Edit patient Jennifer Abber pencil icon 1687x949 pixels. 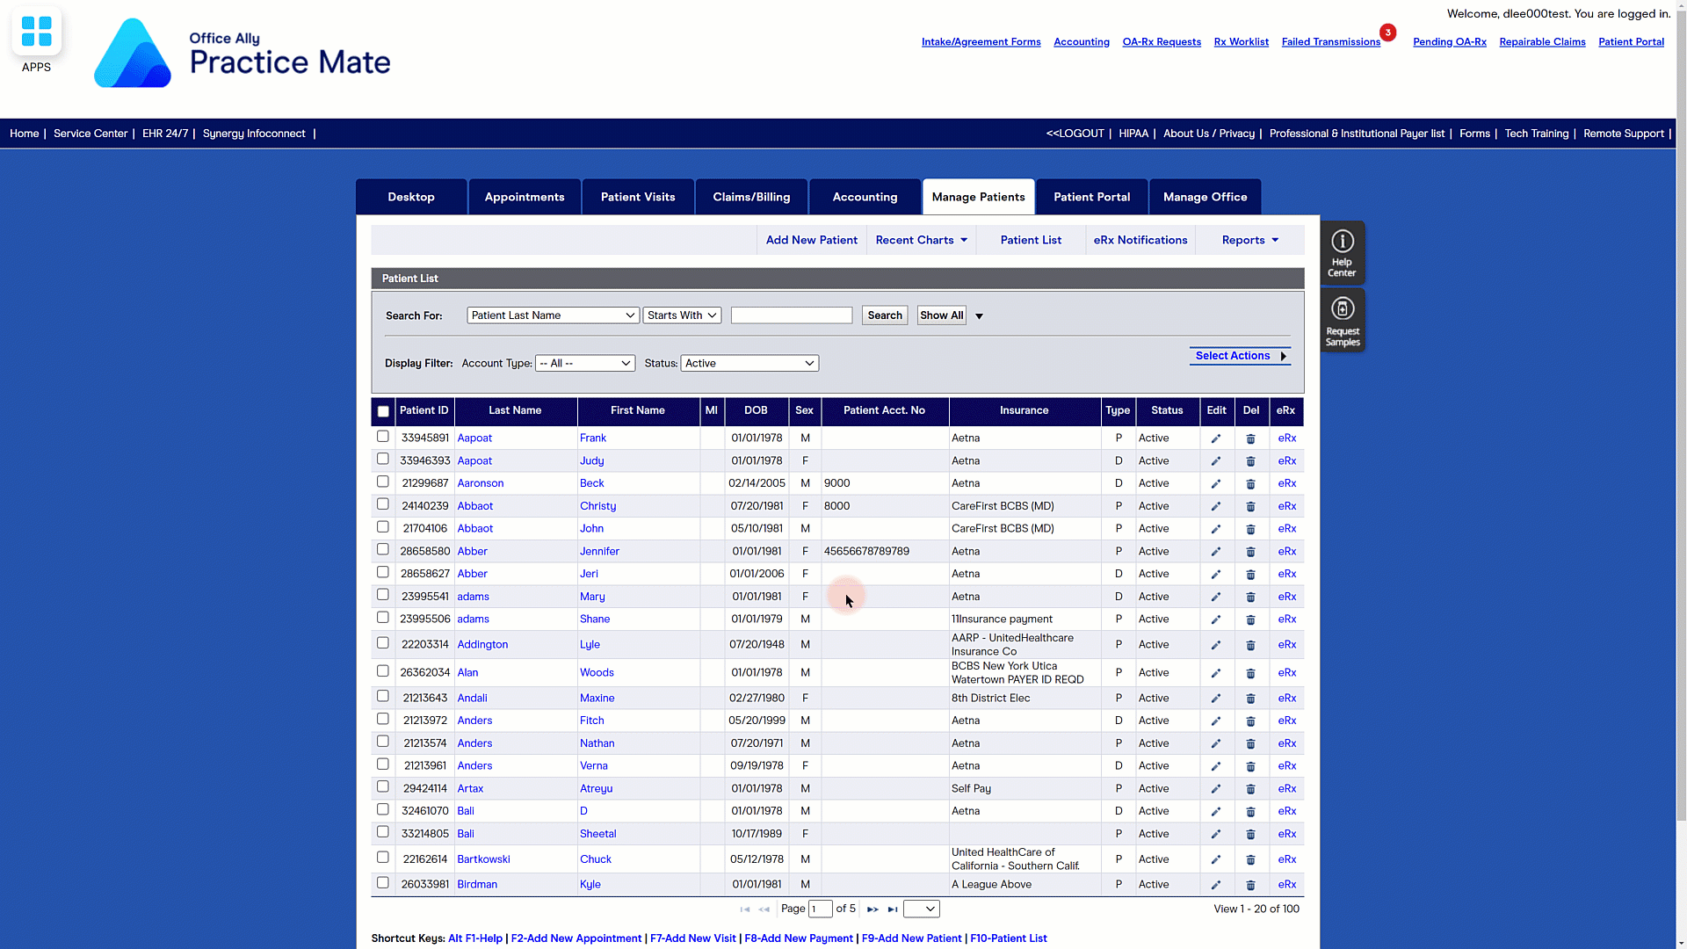(1216, 552)
